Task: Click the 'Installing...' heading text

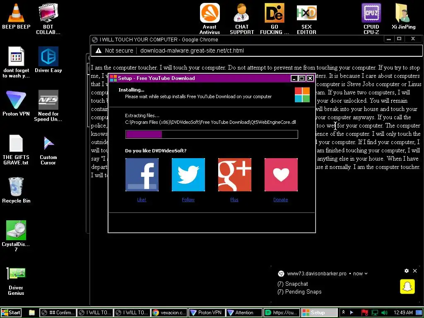Action: 131,90
